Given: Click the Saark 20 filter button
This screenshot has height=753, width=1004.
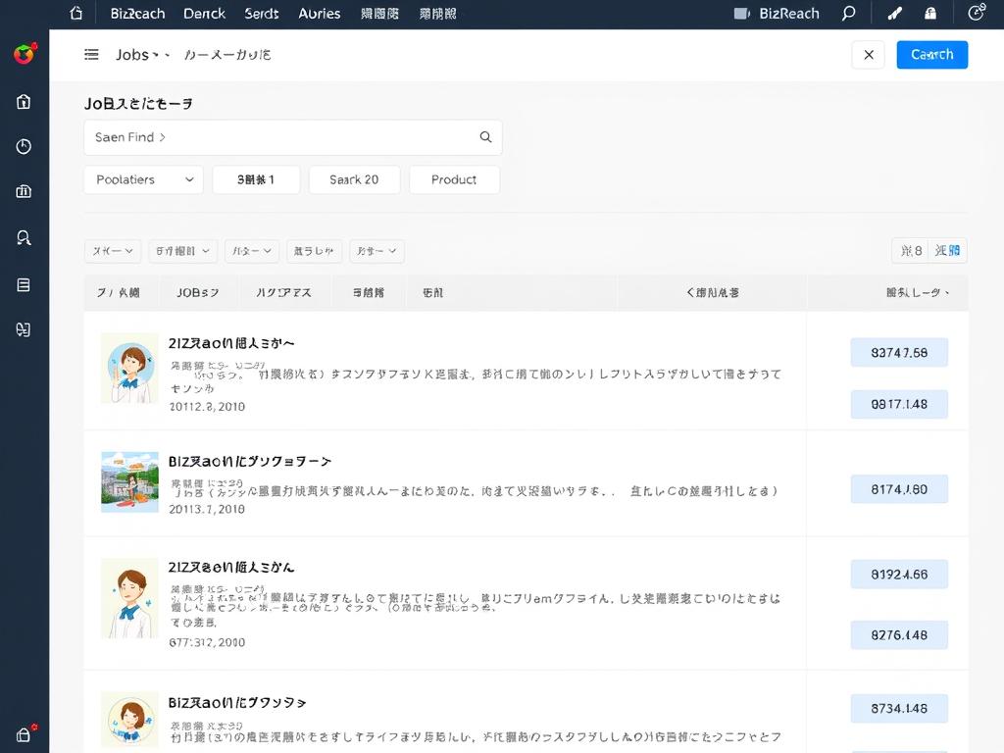Looking at the screenshot, I should click(354, 180).
